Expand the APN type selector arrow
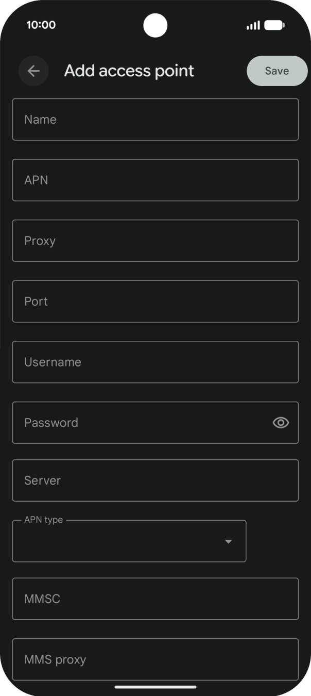This screenshot has height=696, width=311. click(x=228, y=541)
